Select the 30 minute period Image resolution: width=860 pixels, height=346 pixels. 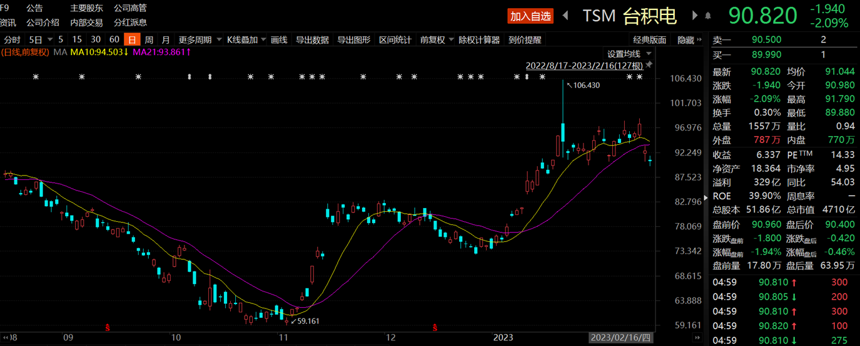[x=96, y=40]
